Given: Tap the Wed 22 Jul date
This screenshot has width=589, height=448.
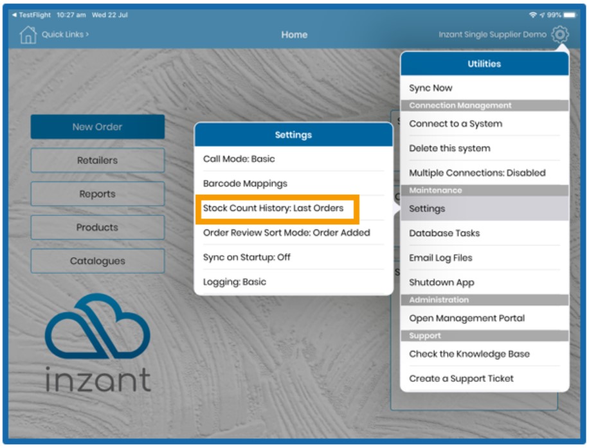Looking at the screenshot, I should click(x=110, y=15).
